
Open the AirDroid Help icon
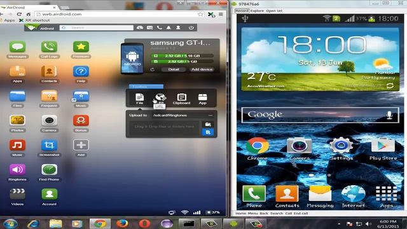point(81,71)
